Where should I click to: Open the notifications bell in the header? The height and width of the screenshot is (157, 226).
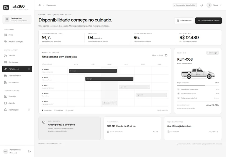tap(202, 5)
